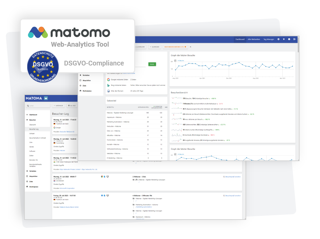Sort by the Seitenansichten column header
320x239 pixels.
coord(143,107)
